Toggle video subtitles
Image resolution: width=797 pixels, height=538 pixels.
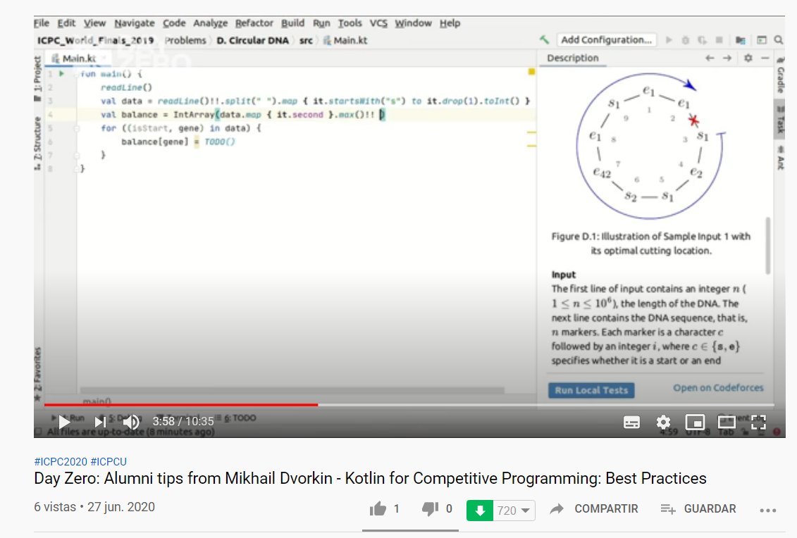631,423
